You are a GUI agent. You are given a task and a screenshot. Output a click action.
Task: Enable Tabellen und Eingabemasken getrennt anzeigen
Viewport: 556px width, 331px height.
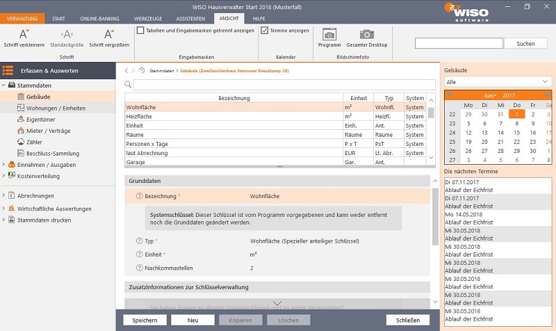click(x=140, y=31)
